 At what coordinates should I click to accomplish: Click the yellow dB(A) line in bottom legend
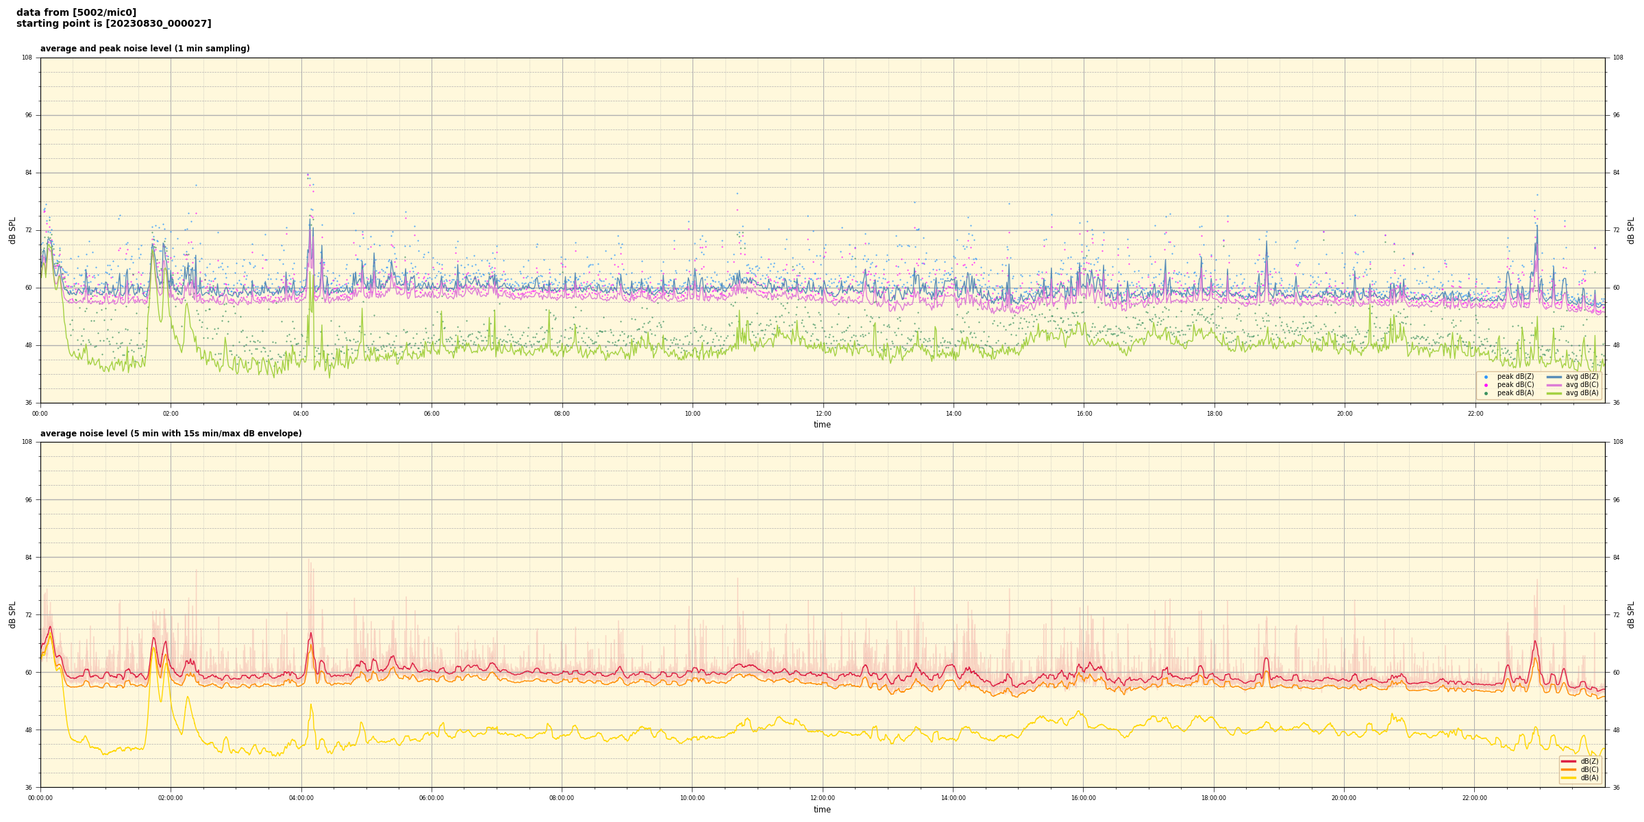(1569, 777)
